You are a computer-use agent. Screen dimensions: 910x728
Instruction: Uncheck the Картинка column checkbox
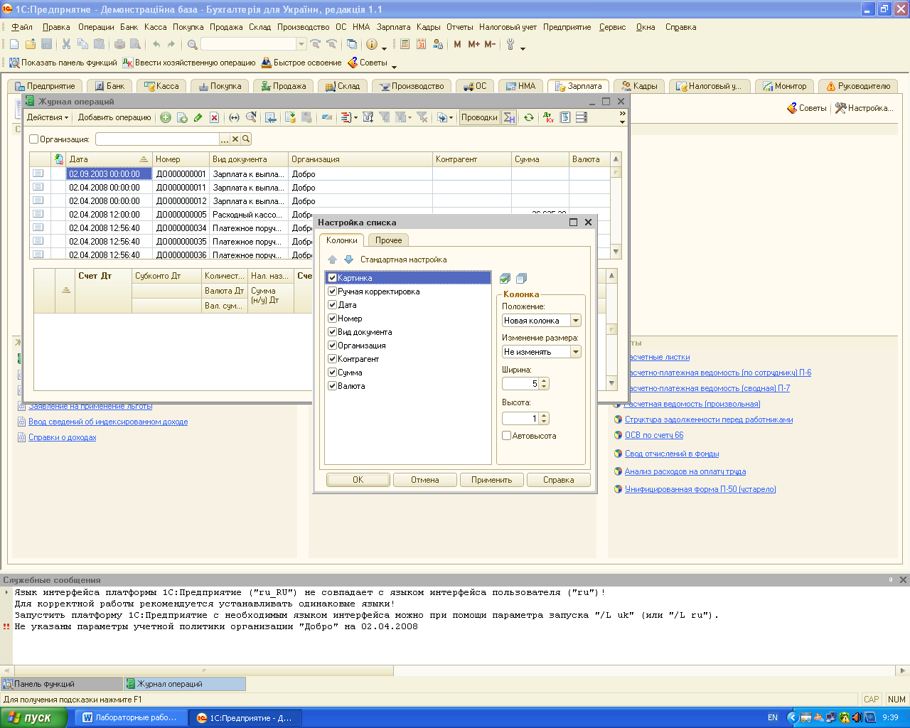coord(332,278)
